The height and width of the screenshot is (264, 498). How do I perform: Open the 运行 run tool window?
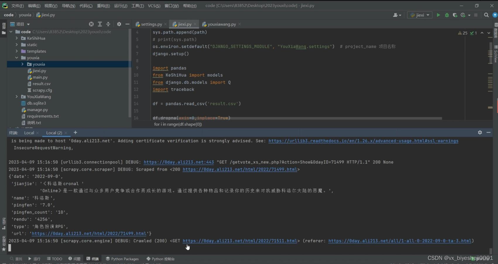(x=34, y=259)
